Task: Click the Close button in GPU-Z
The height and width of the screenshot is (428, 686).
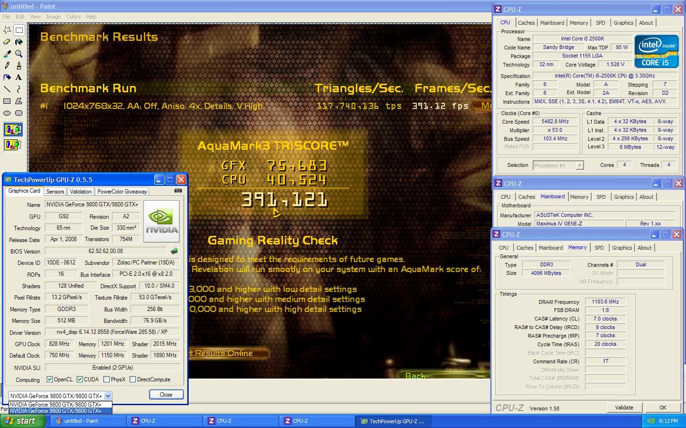Action: point(166,395)
